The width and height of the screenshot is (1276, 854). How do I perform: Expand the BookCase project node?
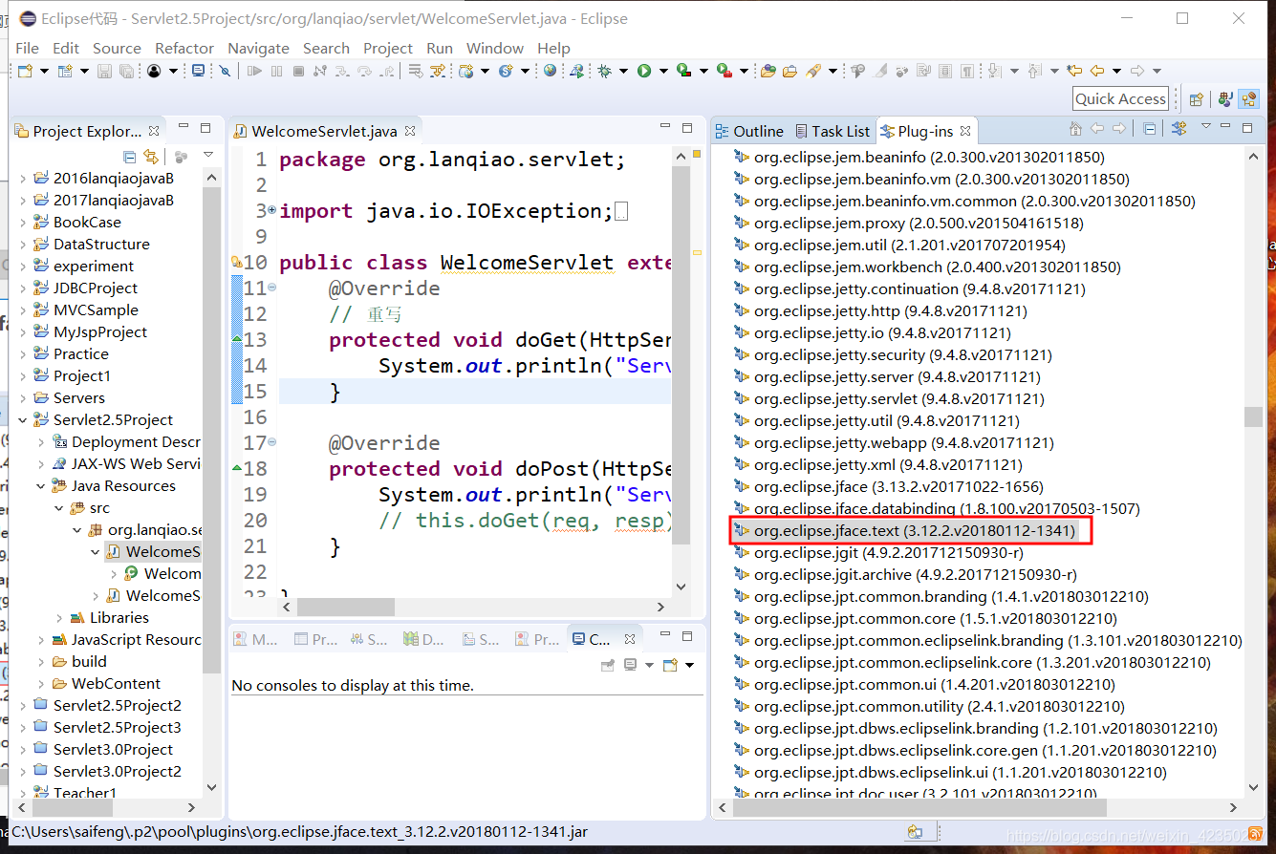point(24,223)
